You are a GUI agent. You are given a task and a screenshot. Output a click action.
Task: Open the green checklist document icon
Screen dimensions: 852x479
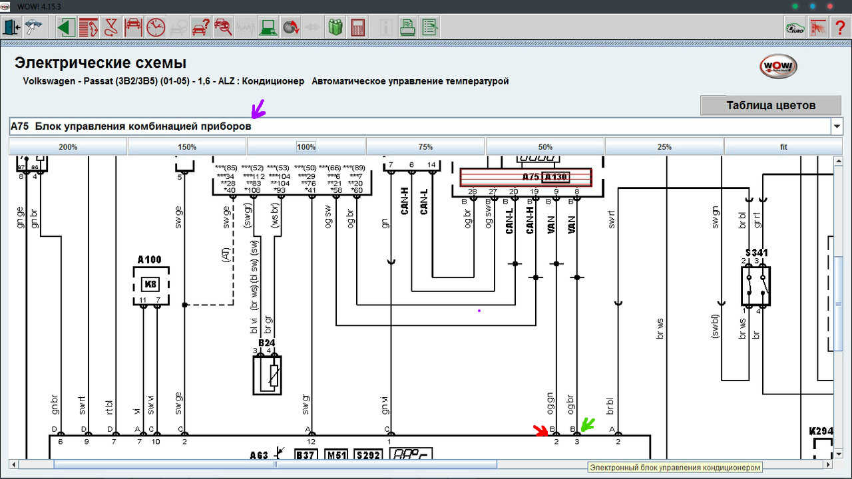click(x=431, y=27)
